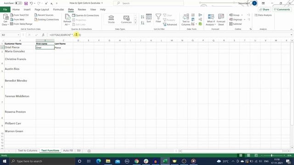This screenshot has width=294, height=165.
Task: Launch Text to Columns wizard
Action: coord(186,20)
